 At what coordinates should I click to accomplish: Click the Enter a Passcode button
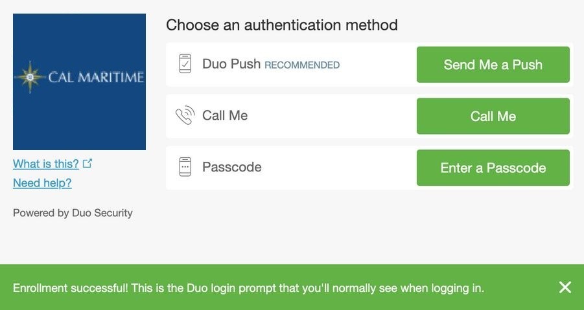coord(493,168)
